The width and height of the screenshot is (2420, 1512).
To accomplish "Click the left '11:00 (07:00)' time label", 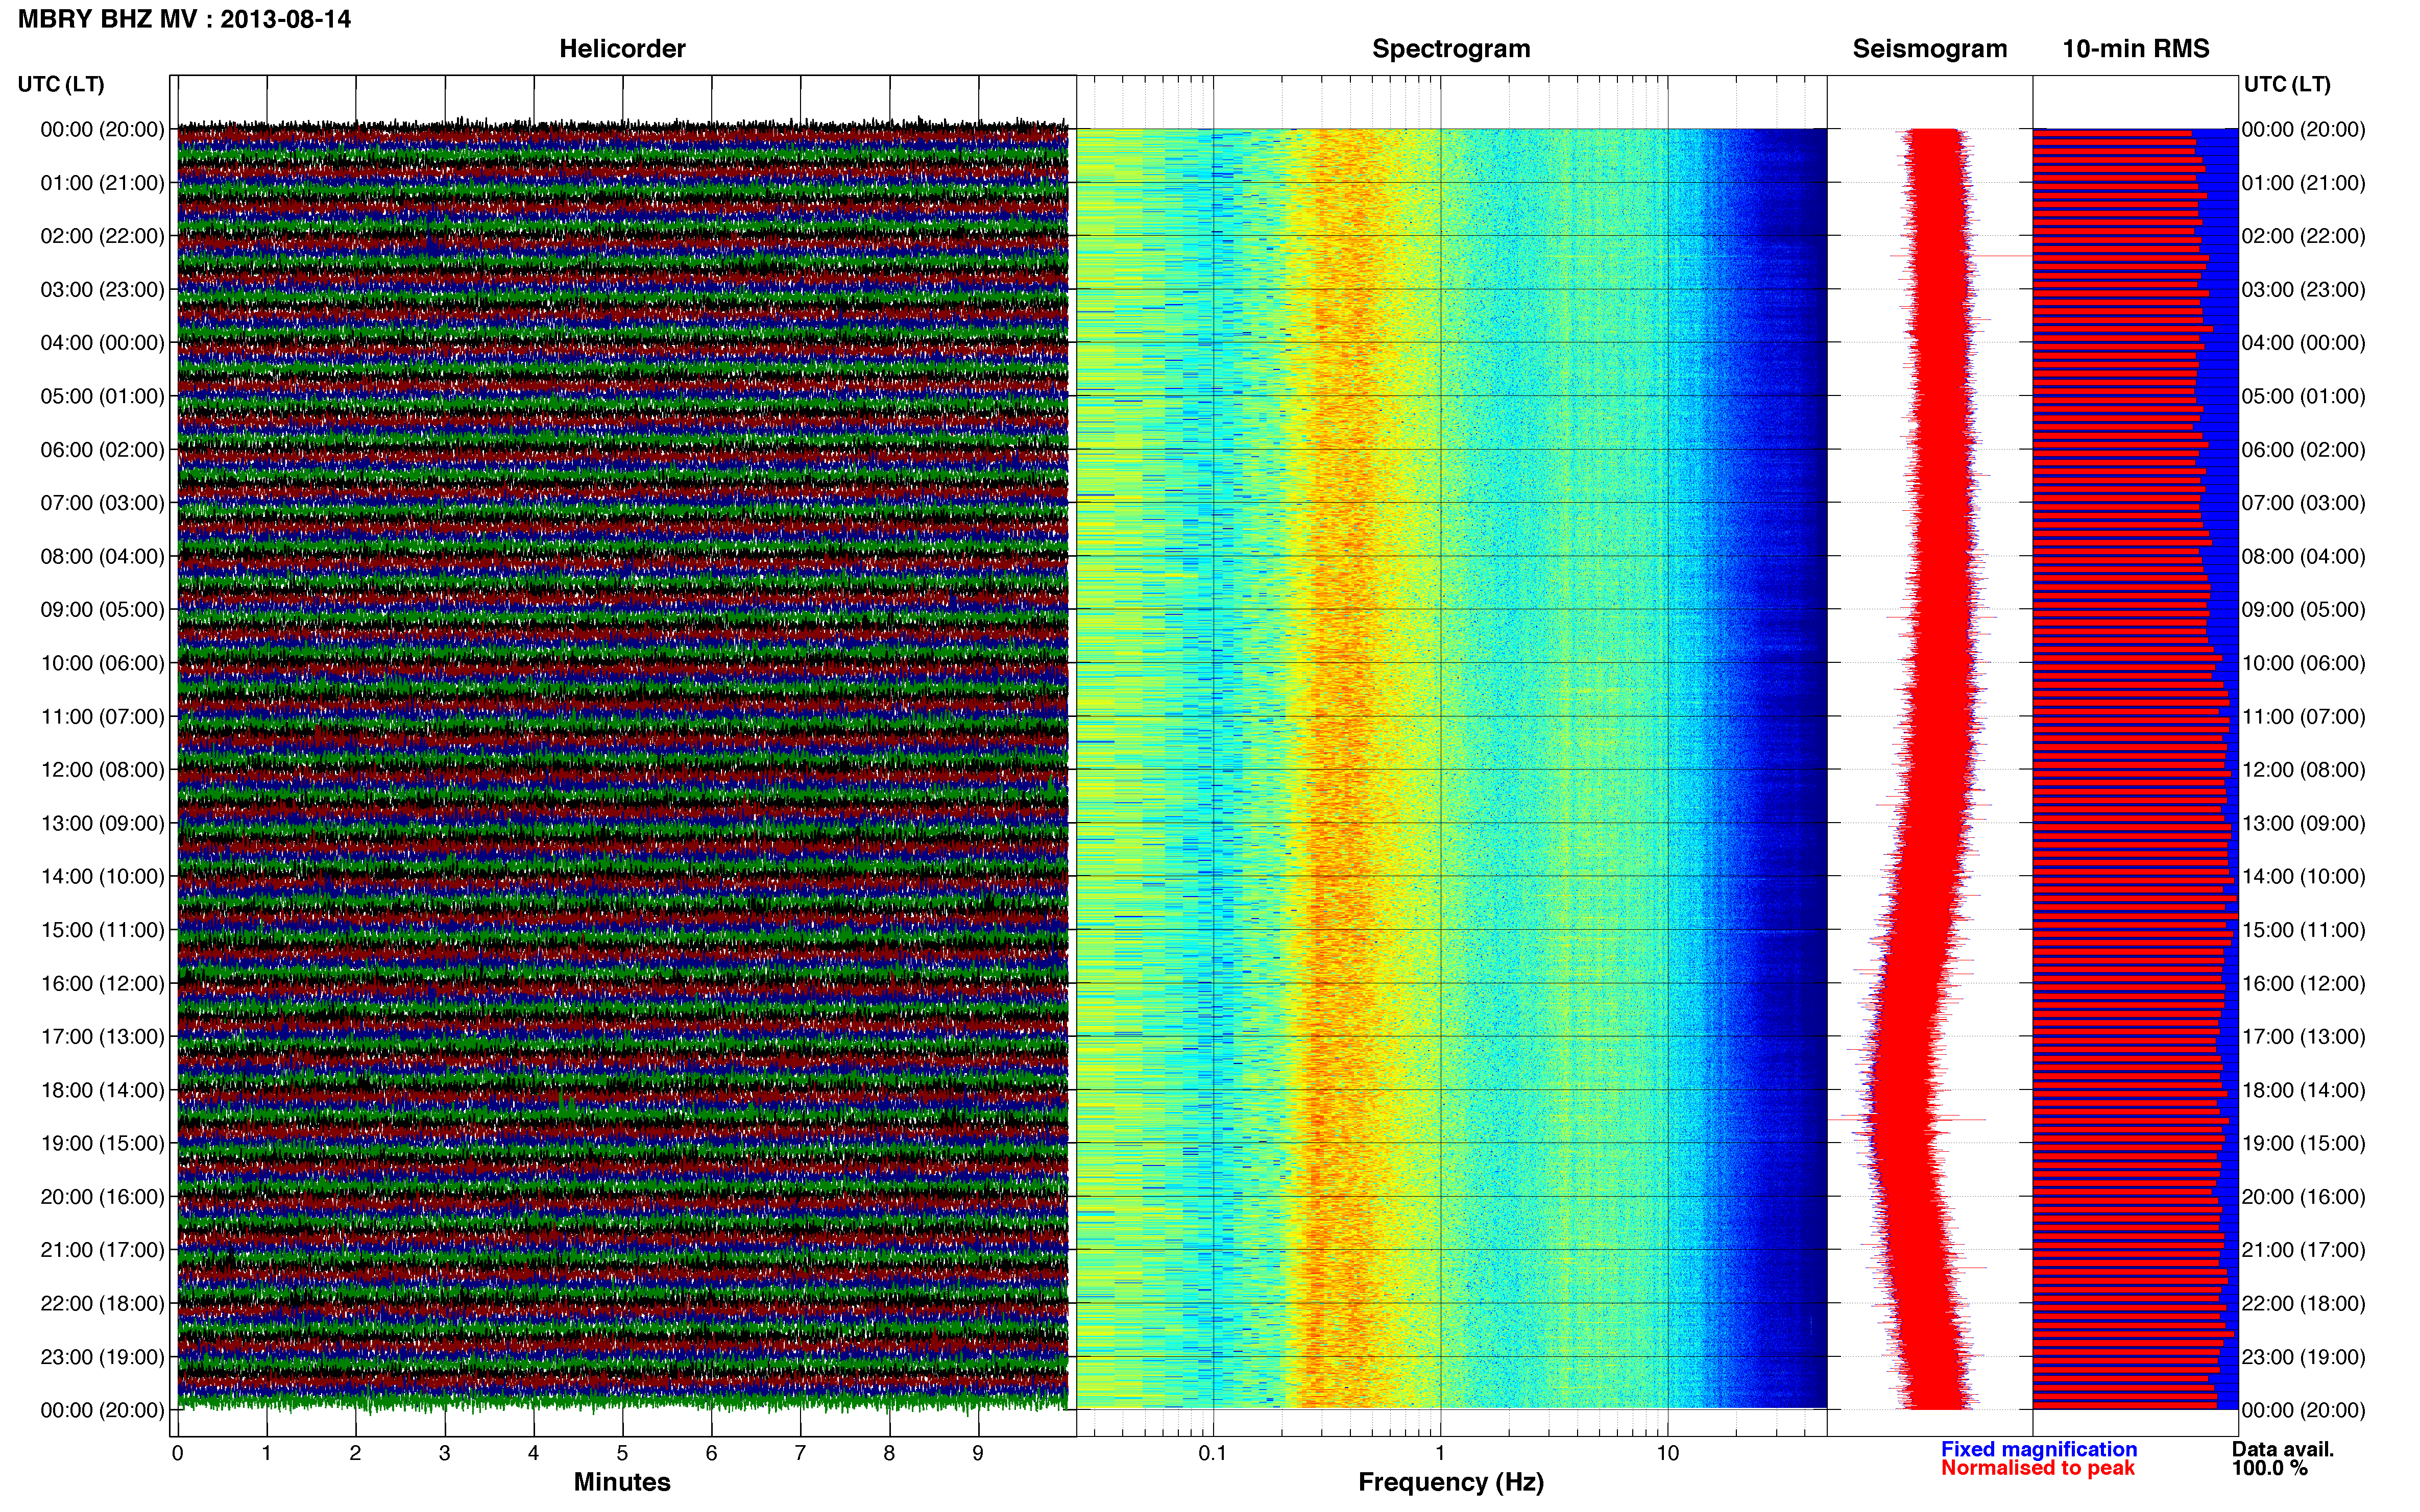I will point(102,716).
